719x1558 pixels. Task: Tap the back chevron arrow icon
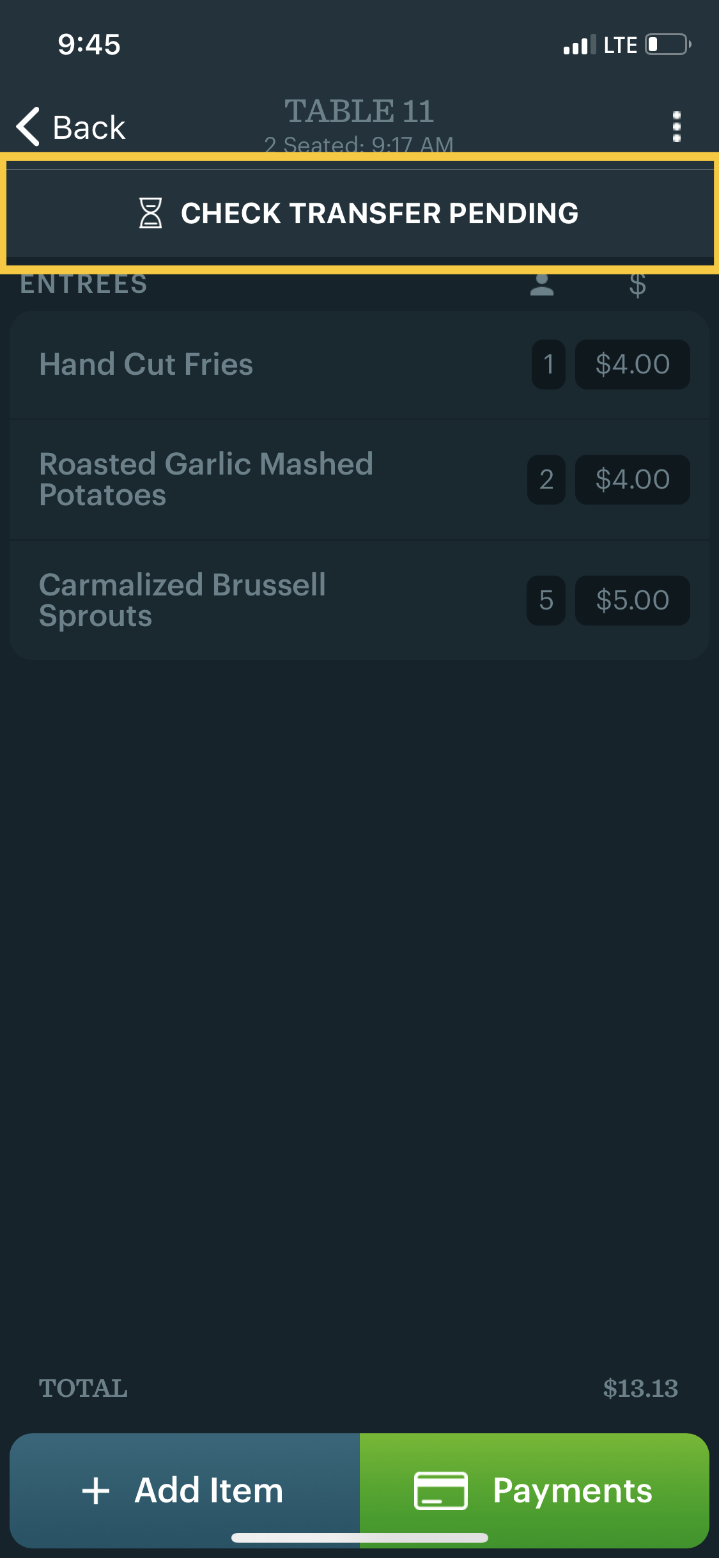[29, 127]
